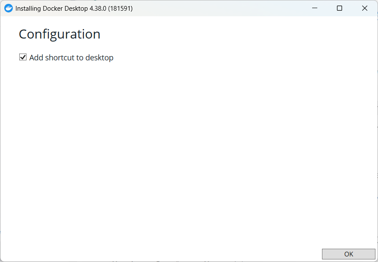Click the word "desktop" in checkbox label
Screen dimensions: 378x262
pos(99,58)
